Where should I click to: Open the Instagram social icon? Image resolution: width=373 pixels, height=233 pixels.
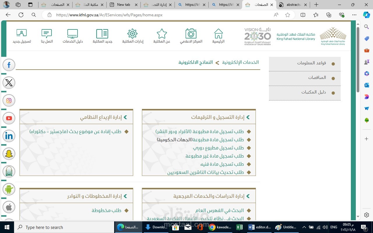9,100
